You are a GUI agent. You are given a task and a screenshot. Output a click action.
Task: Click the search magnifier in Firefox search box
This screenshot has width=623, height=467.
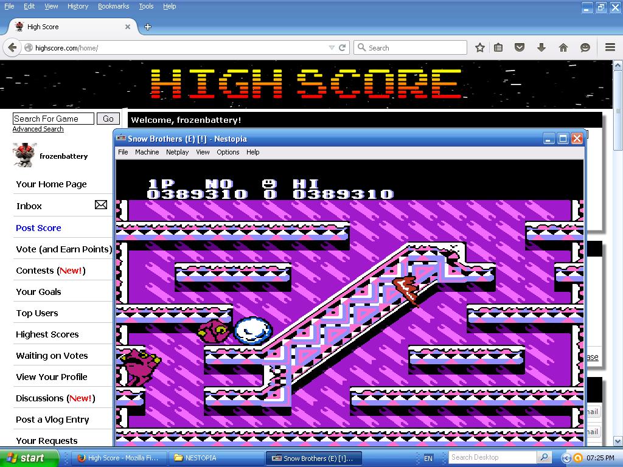[361, 47]
